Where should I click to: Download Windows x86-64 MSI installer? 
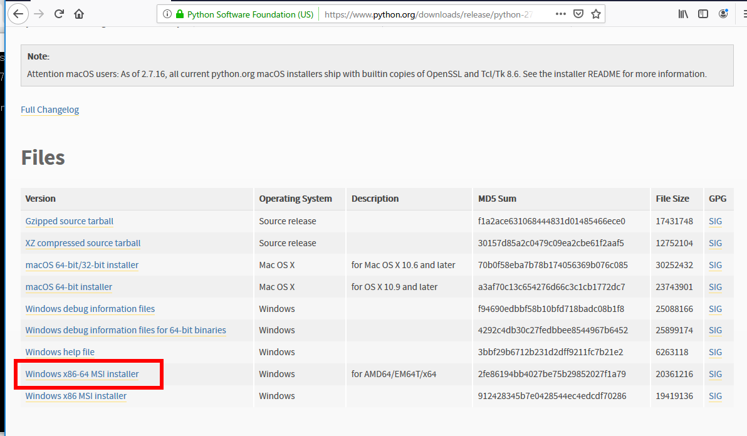click(82, 373)
